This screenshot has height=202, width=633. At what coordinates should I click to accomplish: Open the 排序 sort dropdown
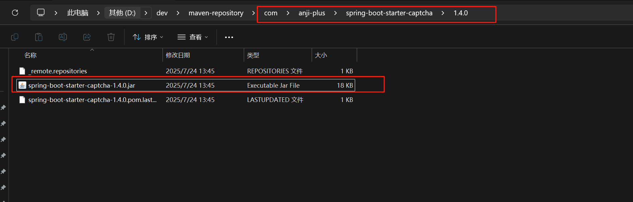click(148, 37)
